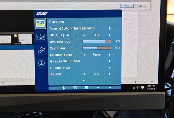Select the Blue Light menu item
The width and height of the screenshot is (174, 118).
pos(59,35)
